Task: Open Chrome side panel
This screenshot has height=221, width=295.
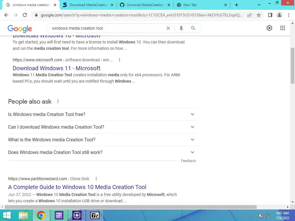Action: point(270,15)
